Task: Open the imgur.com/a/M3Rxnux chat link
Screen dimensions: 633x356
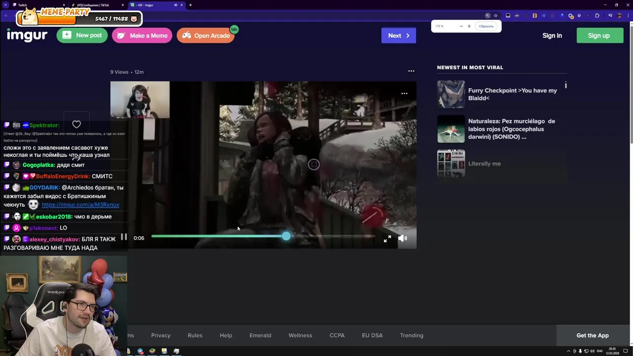Action: (x=81, y=205)
